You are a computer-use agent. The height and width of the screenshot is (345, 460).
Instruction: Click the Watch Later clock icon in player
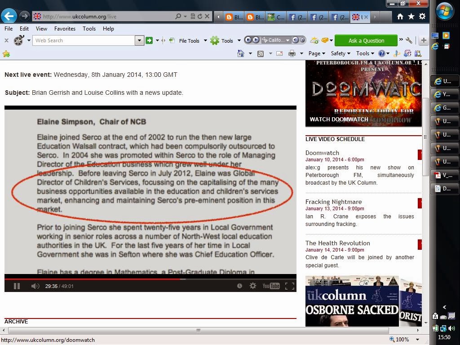coord(239,286)
